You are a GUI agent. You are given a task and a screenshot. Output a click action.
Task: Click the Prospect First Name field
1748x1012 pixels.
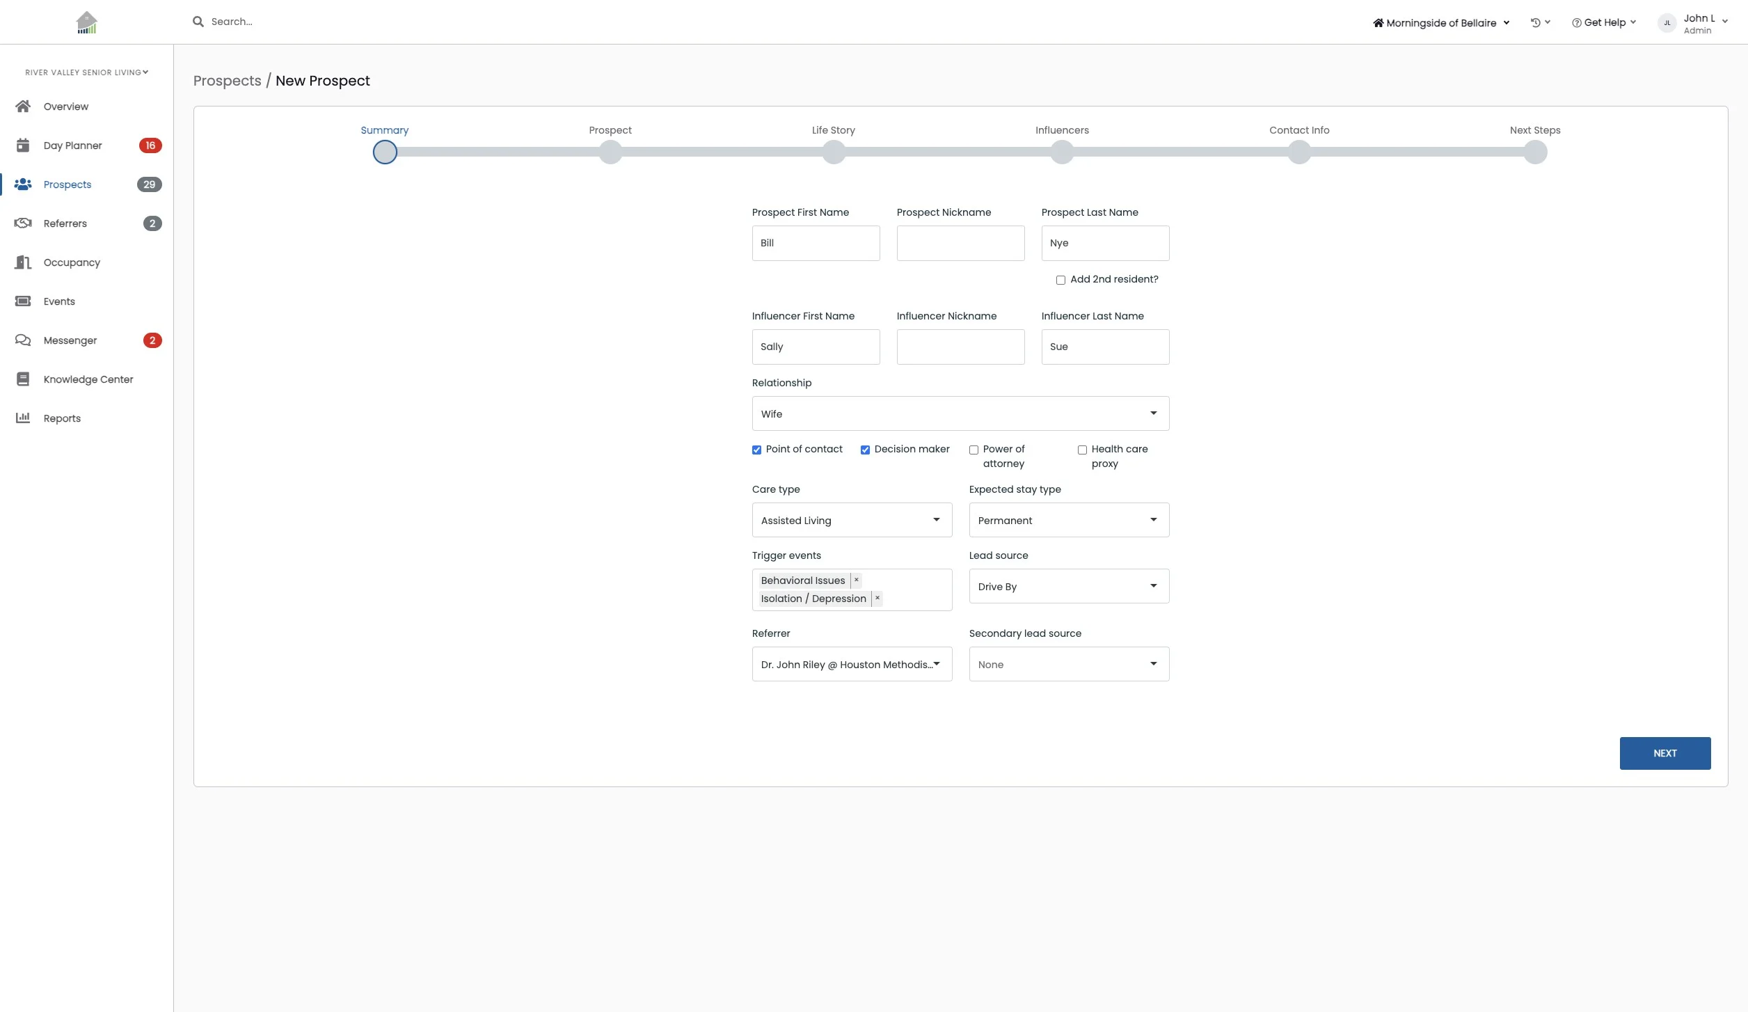pos(816,243)
